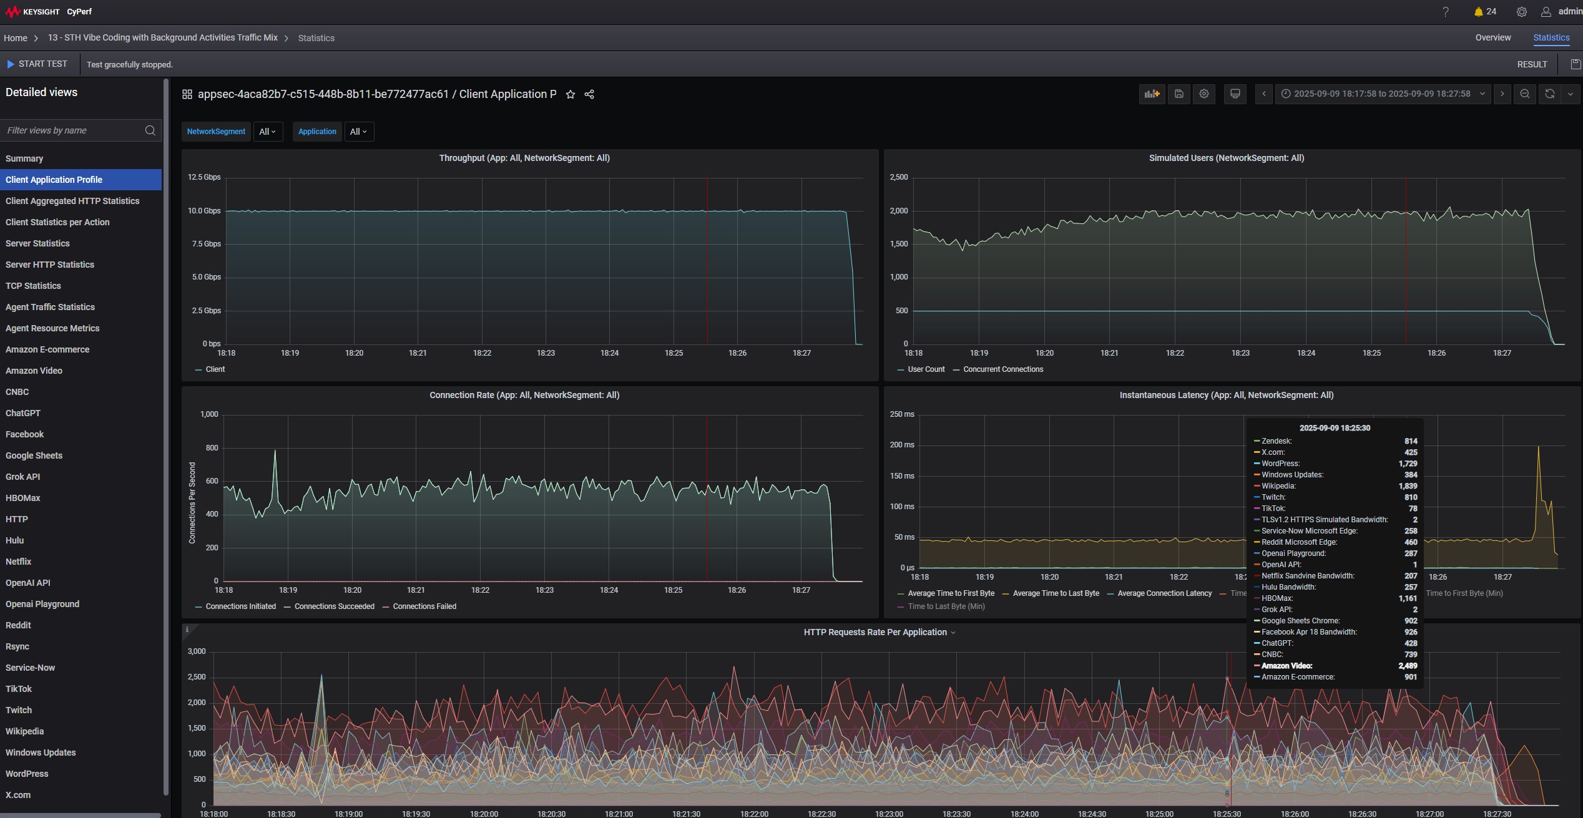Switch to the Overview tab
Image resolution: width=1583 pixels, height=818 pixels.
pyautogui.click(x=1492, y=38)
